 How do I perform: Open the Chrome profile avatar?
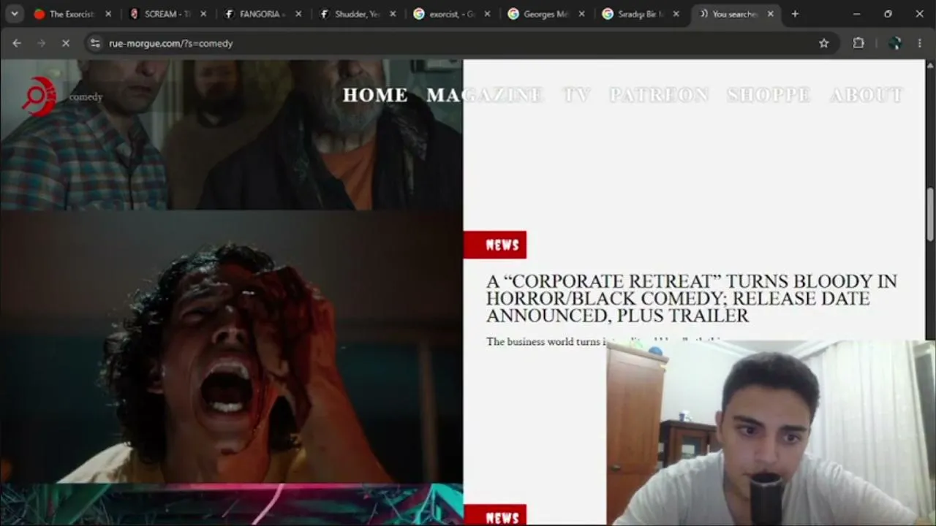coord(895,43)
